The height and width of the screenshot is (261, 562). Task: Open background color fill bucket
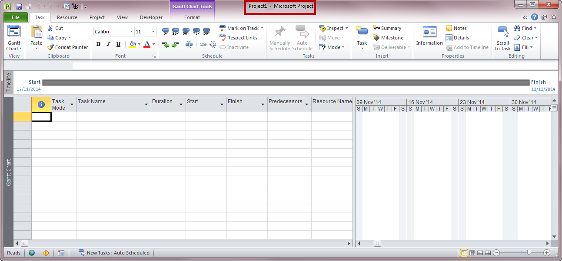tap(133, 44)
